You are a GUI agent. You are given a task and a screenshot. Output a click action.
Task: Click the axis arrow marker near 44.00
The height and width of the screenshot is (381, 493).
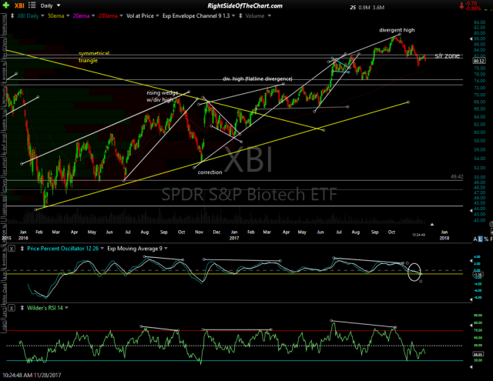tap(471, 211)
